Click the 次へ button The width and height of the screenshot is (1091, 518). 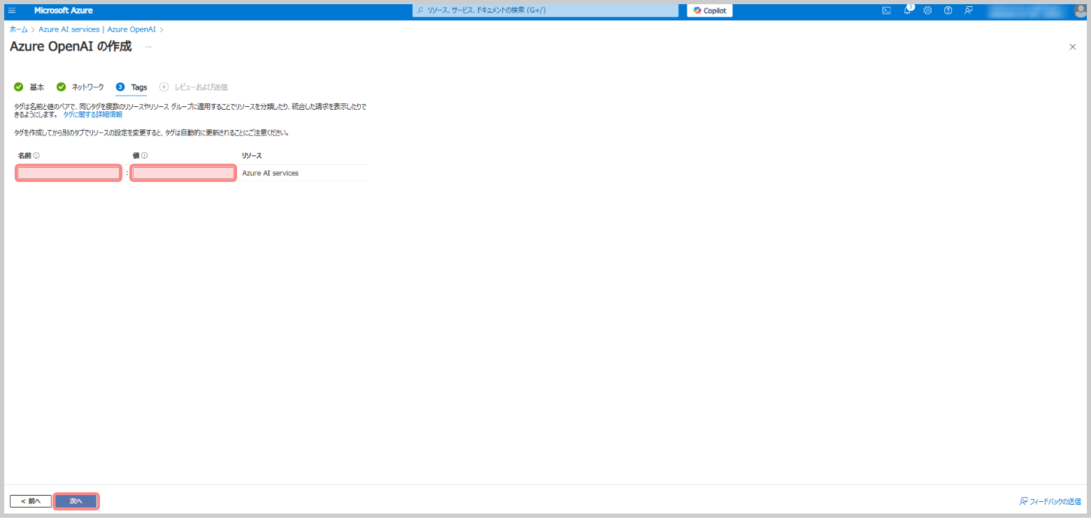tap(76, 501)
